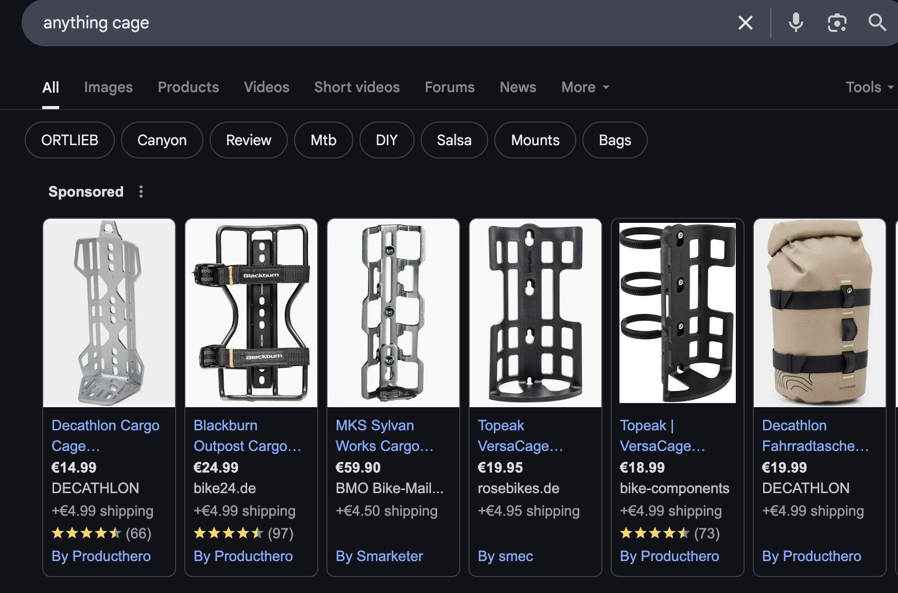Click the Topeak 73-review star rating
This screenshot has width=898, height=593.
pos(670,533)
